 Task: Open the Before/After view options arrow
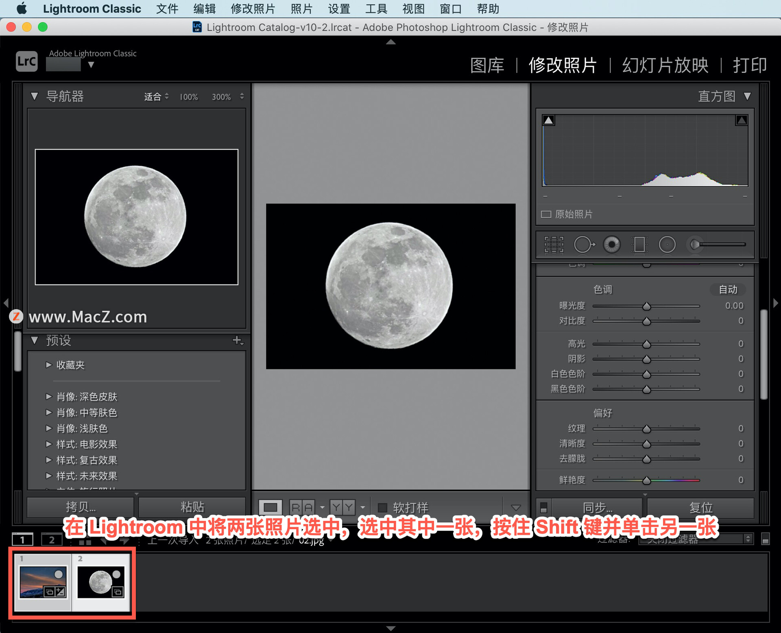(363, 508)
